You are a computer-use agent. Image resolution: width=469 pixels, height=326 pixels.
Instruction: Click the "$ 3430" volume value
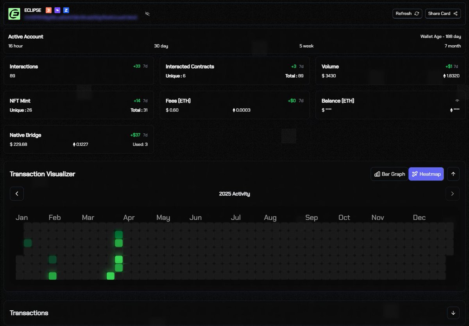coord(329,76)
